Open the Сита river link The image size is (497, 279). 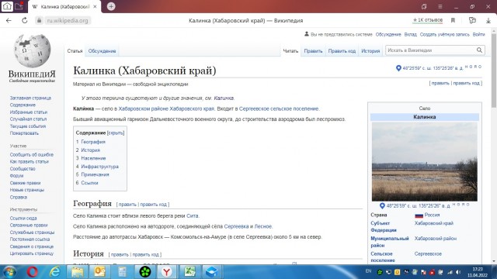[x=192, y=216]
